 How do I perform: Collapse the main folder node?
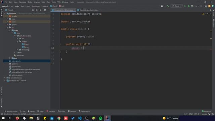pos(10,30)
